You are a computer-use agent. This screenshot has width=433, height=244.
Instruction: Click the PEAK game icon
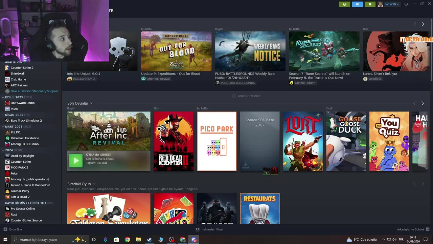[7, 109]
